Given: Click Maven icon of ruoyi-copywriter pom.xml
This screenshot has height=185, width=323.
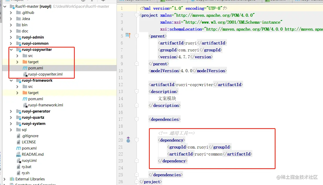Looking at the screenshot, I should tap(25, 68).
